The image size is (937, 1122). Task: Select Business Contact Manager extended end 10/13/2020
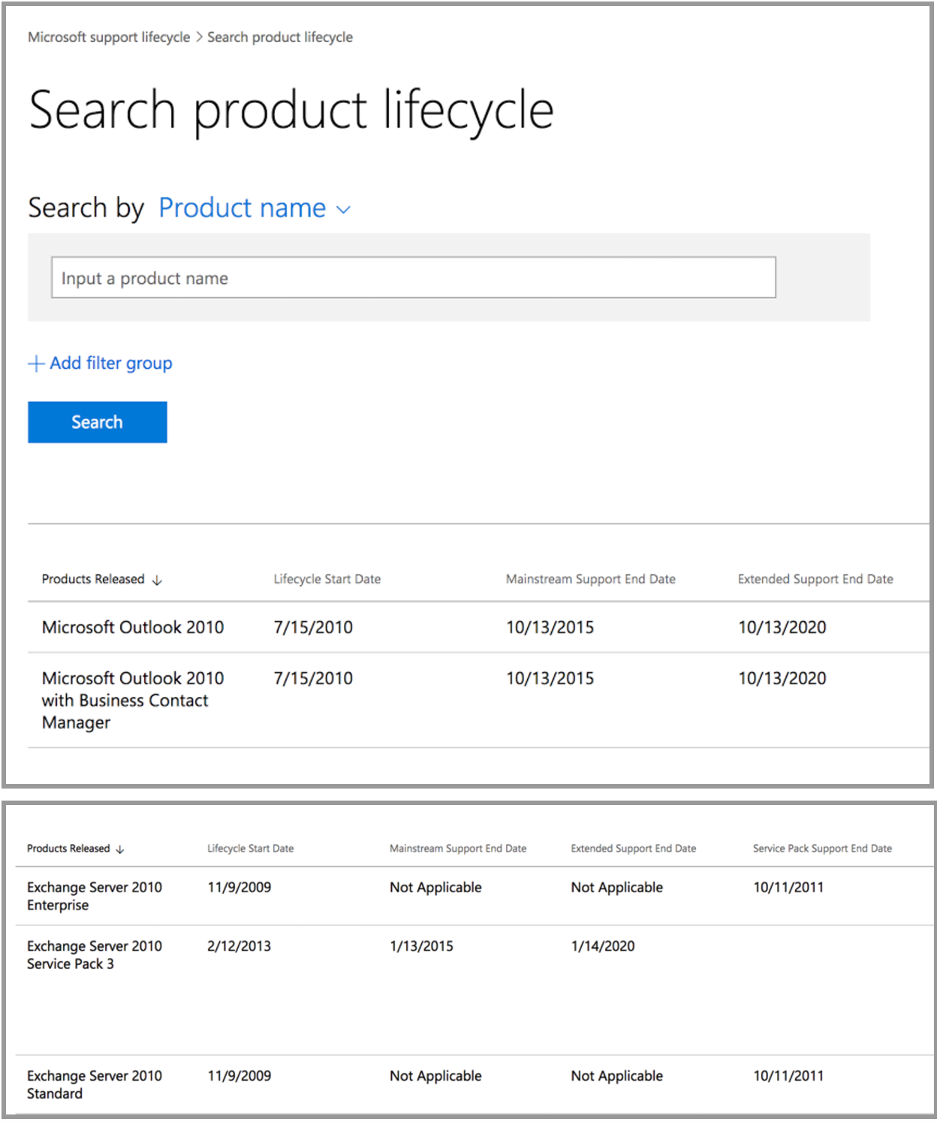click(x=782, y=678)
